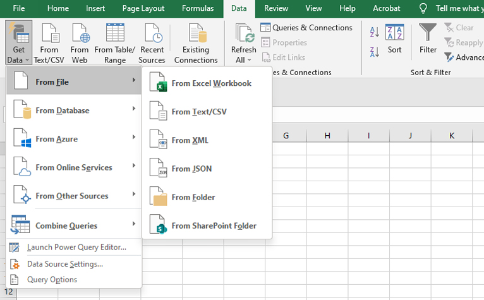The width and height of the screenshot is (484, 300).
Task: Click the Clear filter button
Action: (459, 27)
